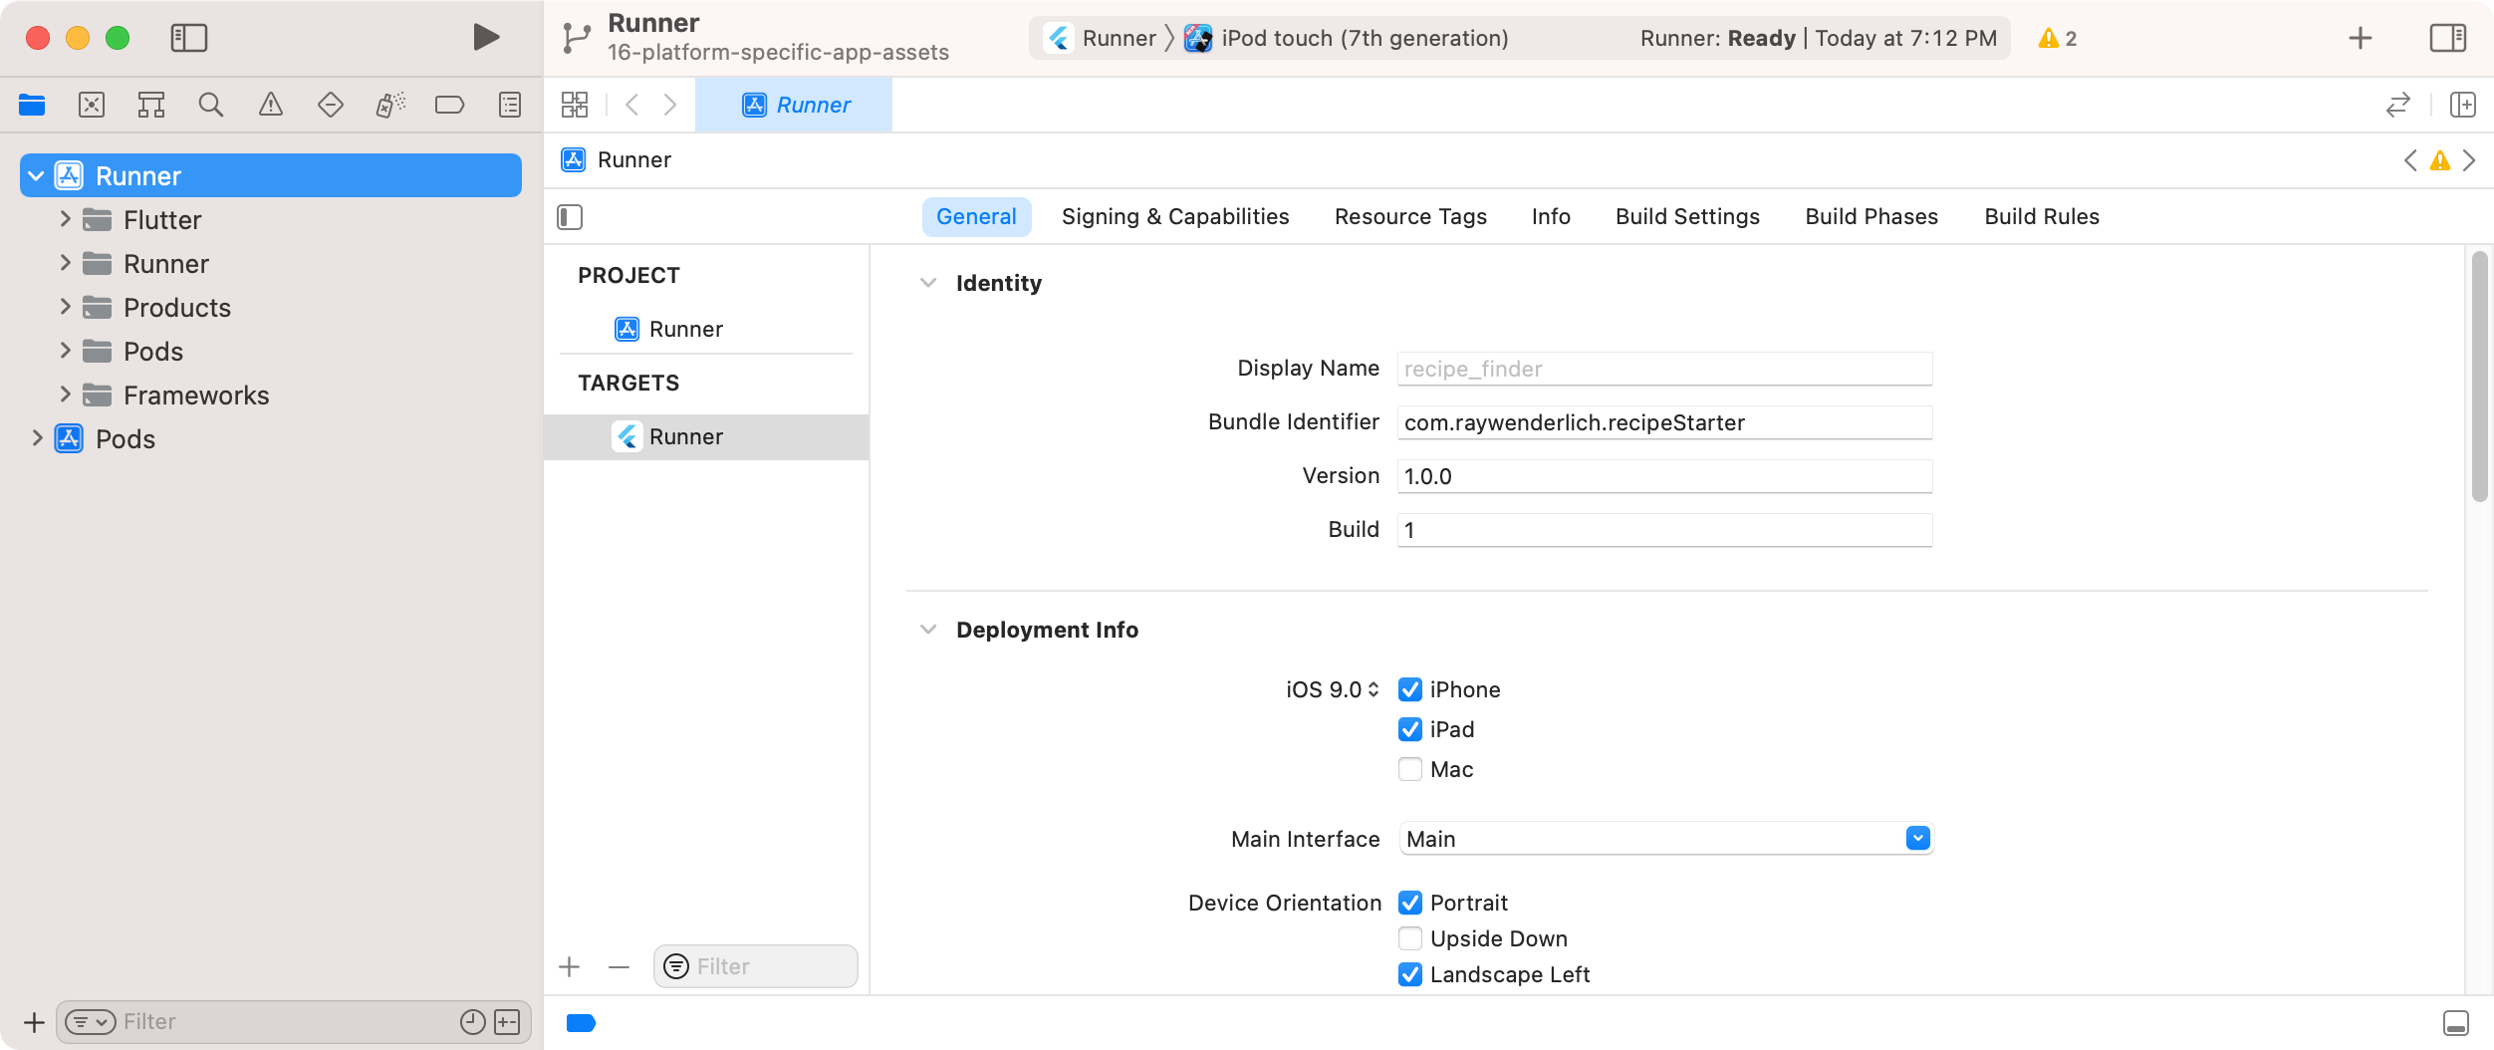Image resolution: width=2494 pixels, height=1050 pixels.
Task: Toggle the inspectors panel on the right
Action: pos(2448,38)
